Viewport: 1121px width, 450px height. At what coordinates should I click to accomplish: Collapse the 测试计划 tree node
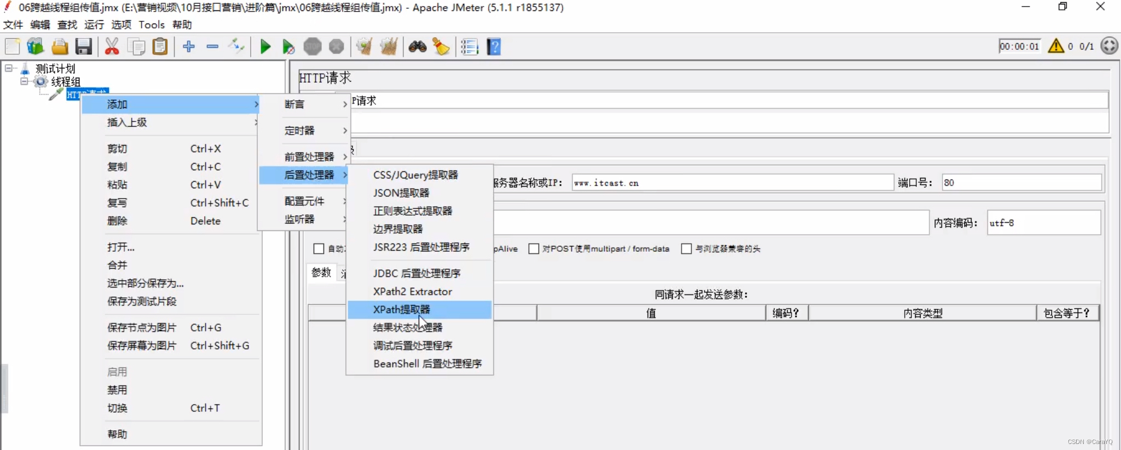coord(9,68)
